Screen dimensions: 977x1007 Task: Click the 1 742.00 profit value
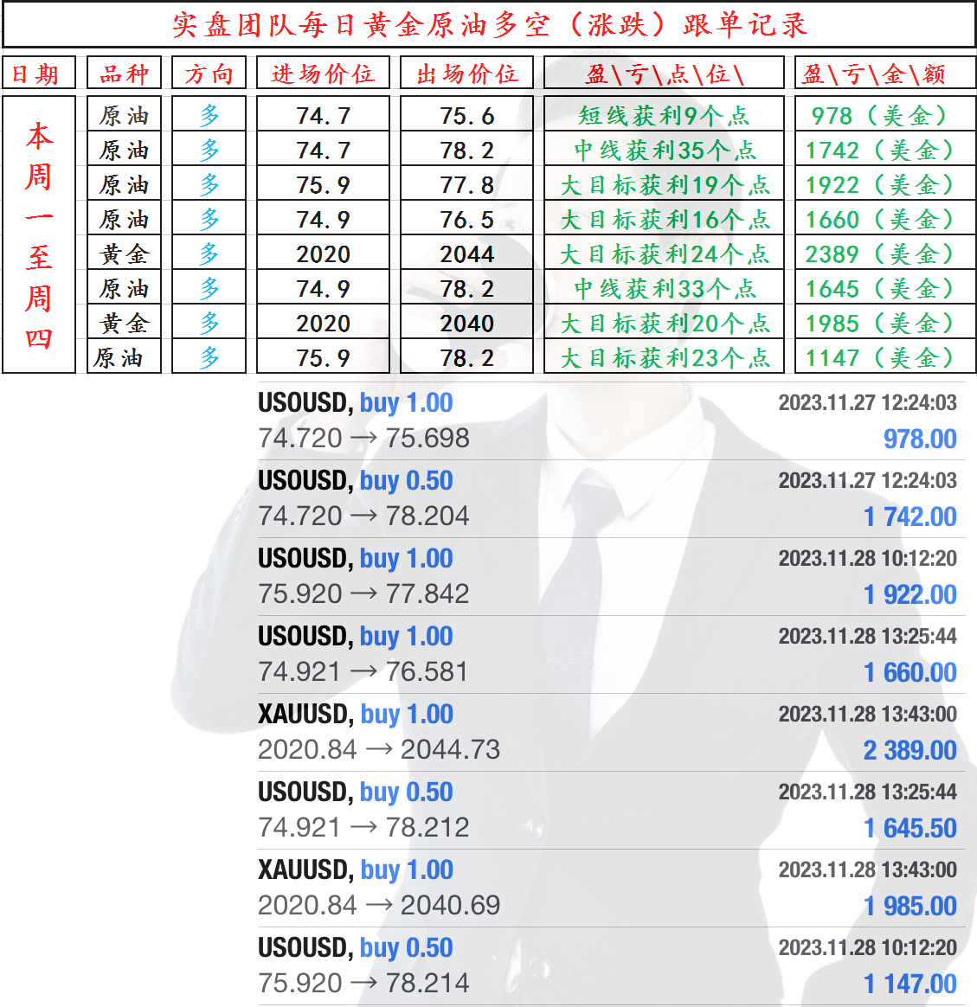click(x=910, y=516)
